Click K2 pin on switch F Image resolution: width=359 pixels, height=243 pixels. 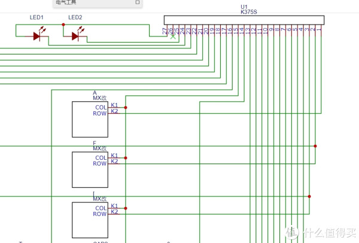coord(114,162)
